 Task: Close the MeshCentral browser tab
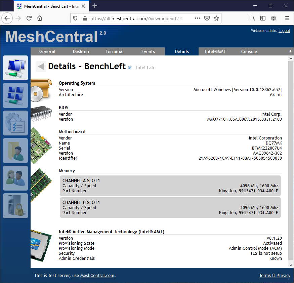83,6
